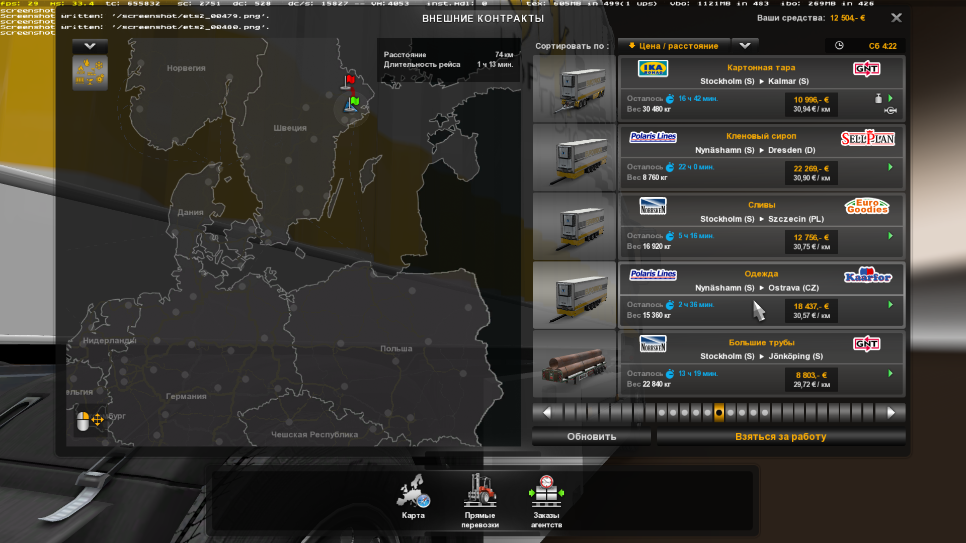Click Norrsken logo in Сливы job
This screenshot has width=966, height=543.
pos(653,206)
